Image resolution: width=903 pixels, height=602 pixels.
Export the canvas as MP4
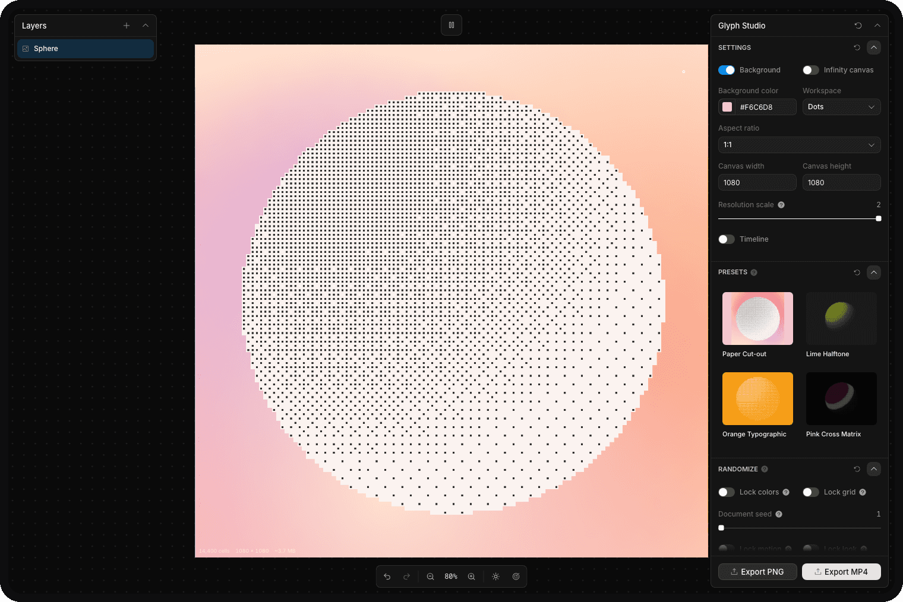click(x=841, y=572)
